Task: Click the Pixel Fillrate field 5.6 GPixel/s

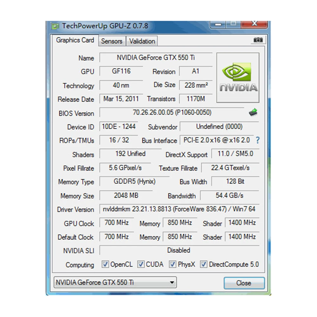Action: click(x=125, y=168)
